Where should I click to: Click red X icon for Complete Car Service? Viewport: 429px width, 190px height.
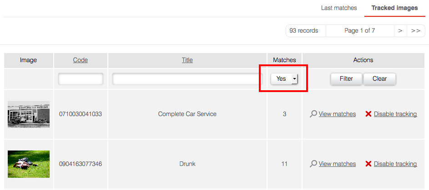pyautogui.click(x=368, y=114)
